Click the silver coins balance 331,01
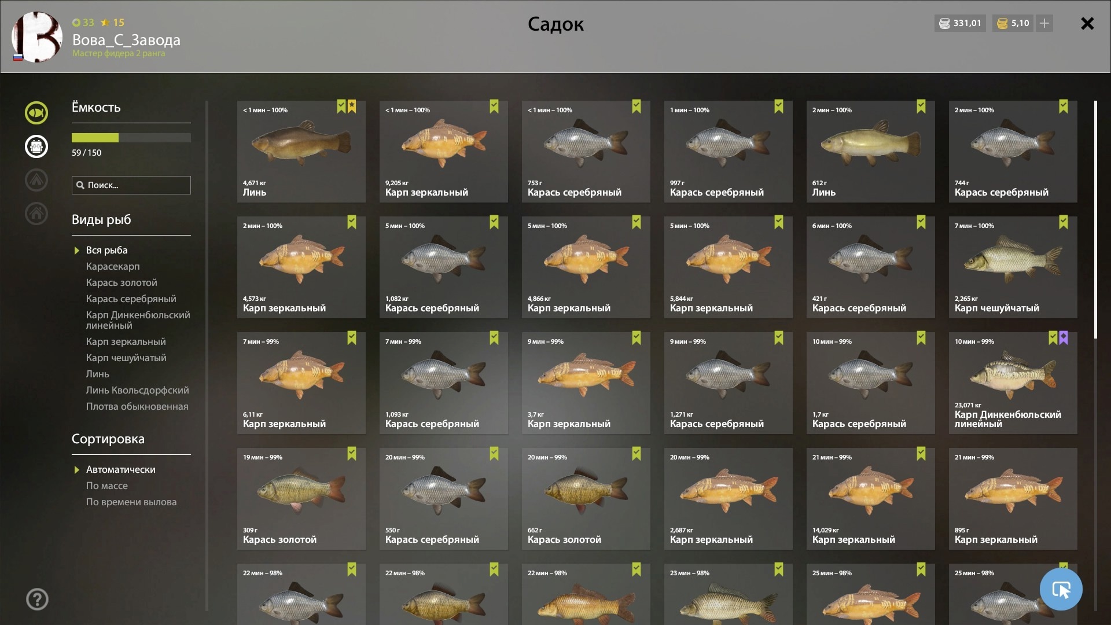The image size is (1111, 625). coord(960,23)
